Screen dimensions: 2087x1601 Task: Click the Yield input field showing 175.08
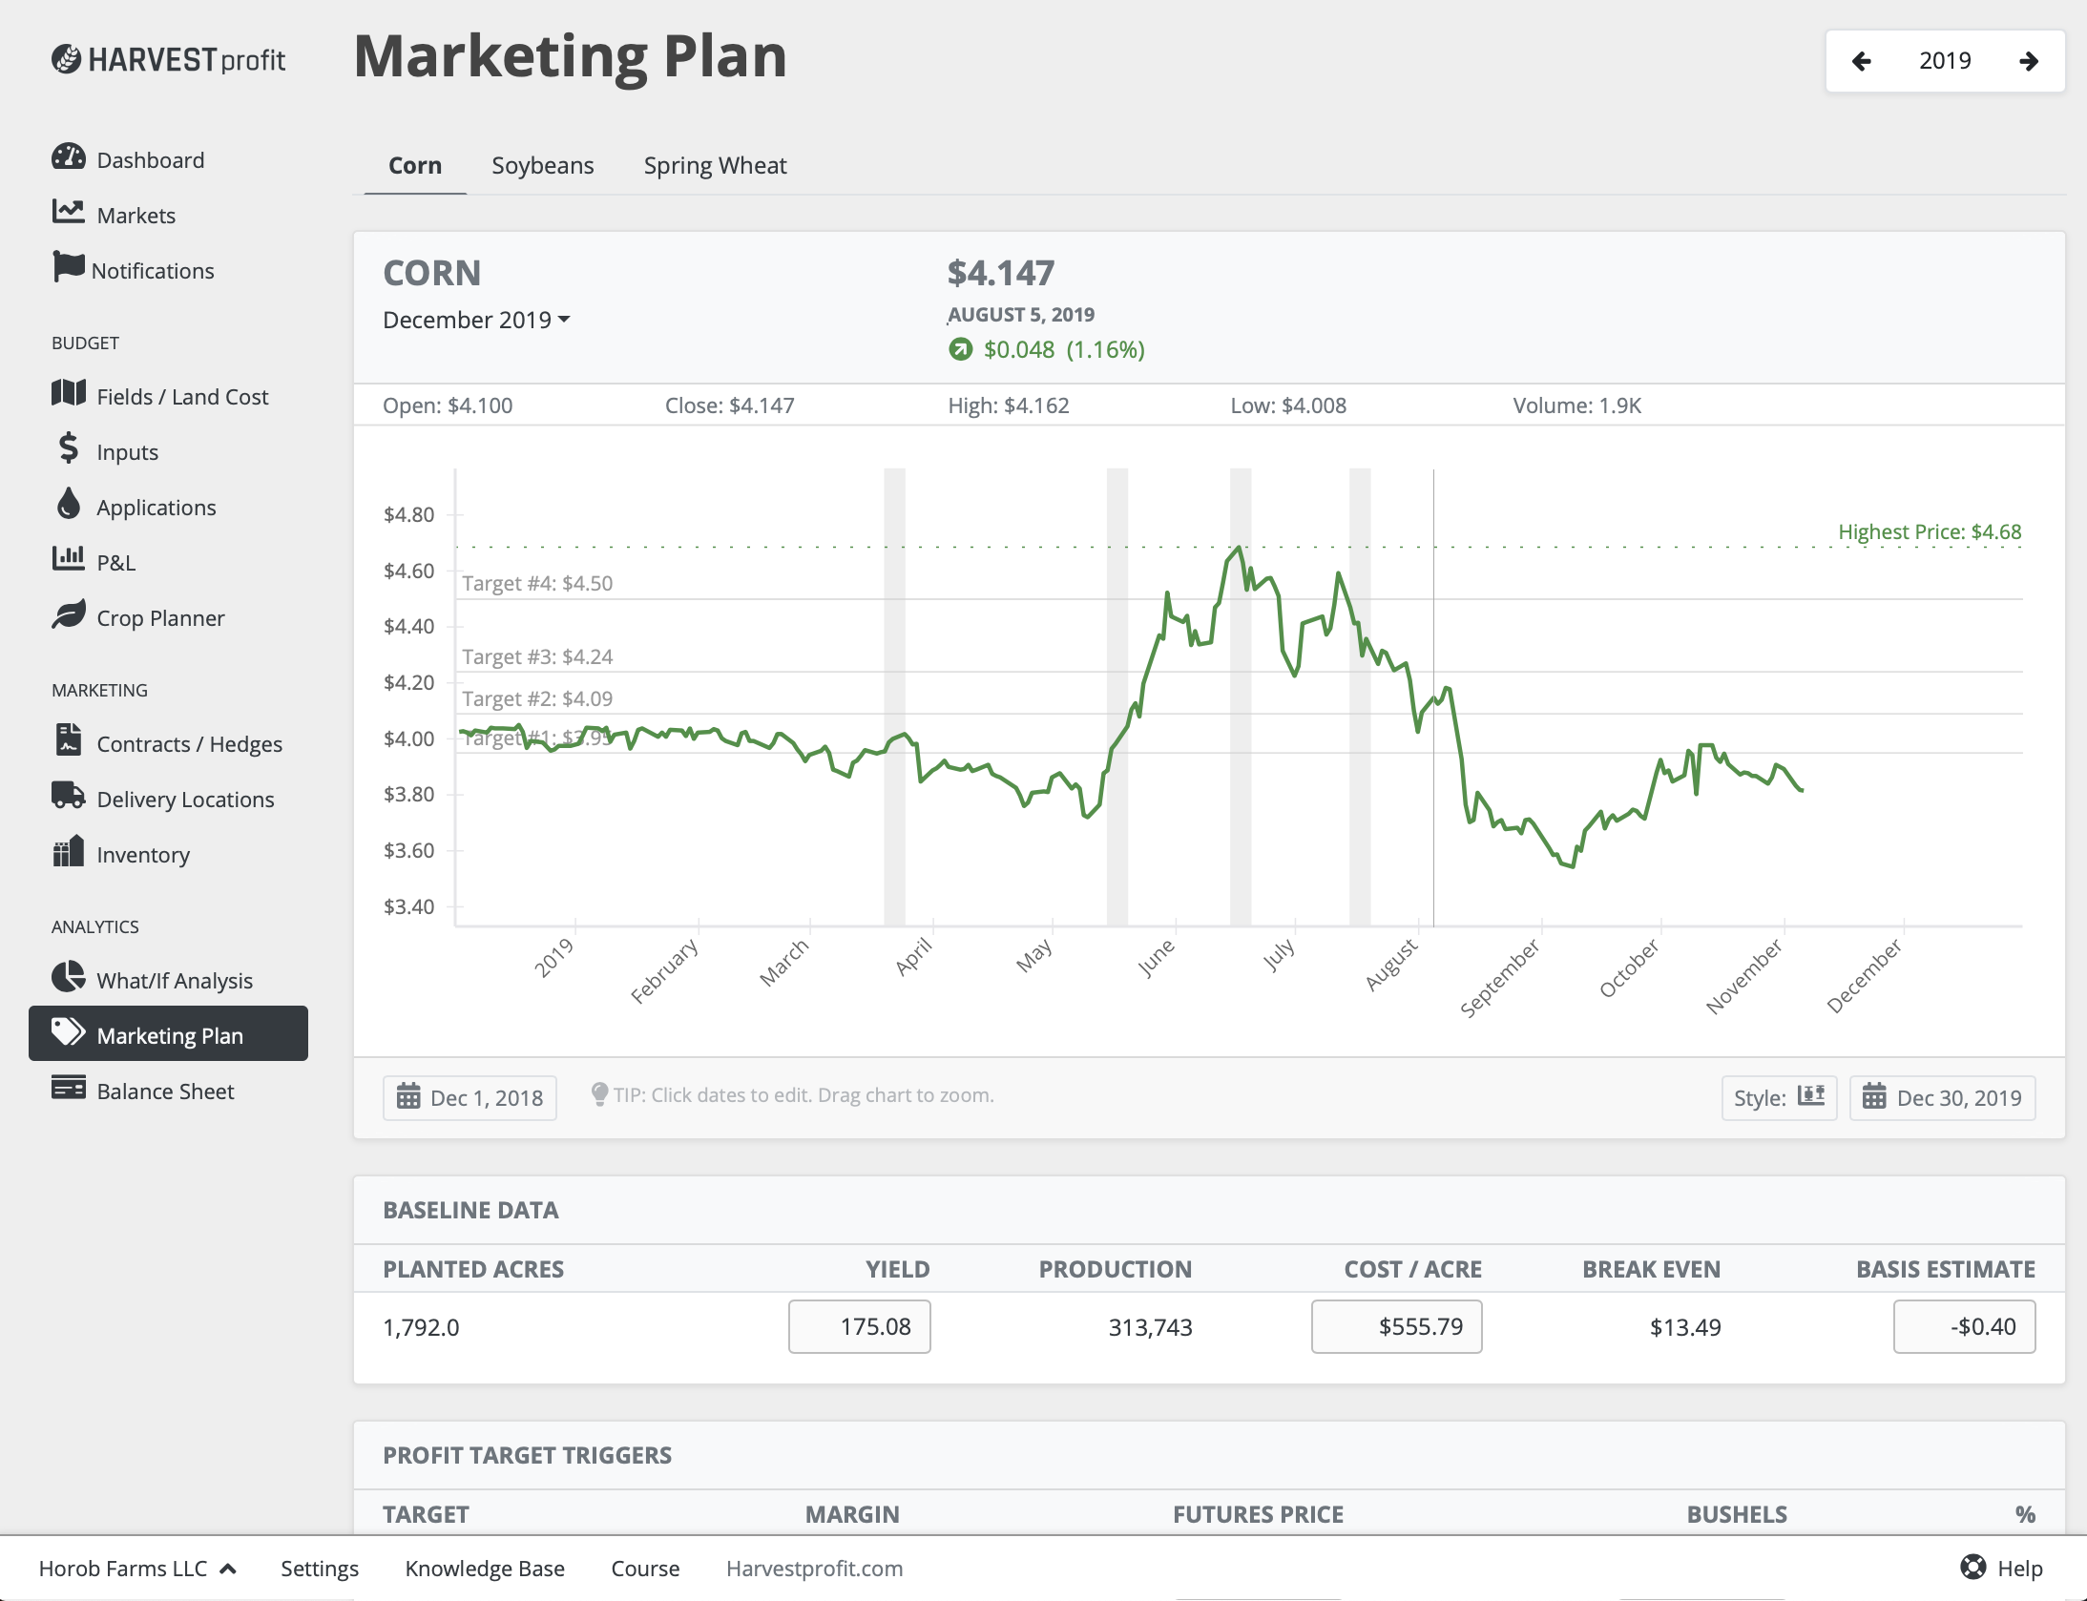click(x=858, y=1325)
